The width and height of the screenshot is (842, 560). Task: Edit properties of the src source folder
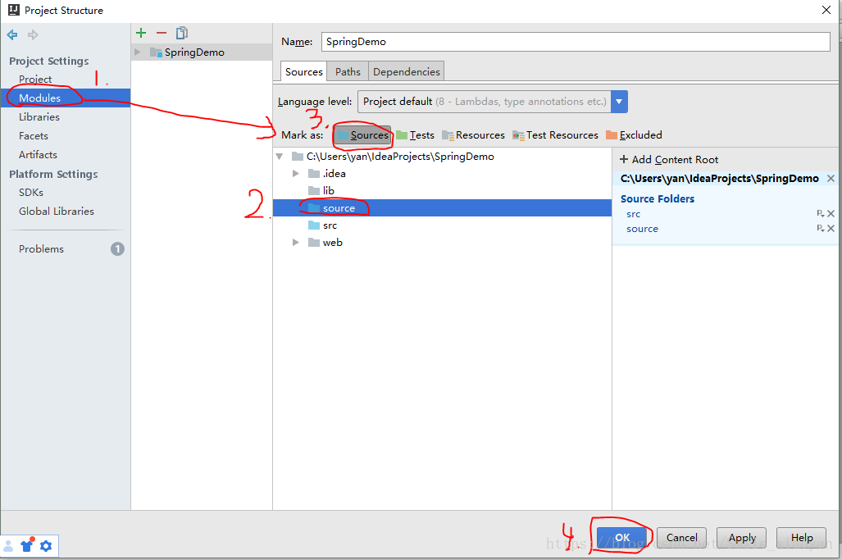(820, 214)
